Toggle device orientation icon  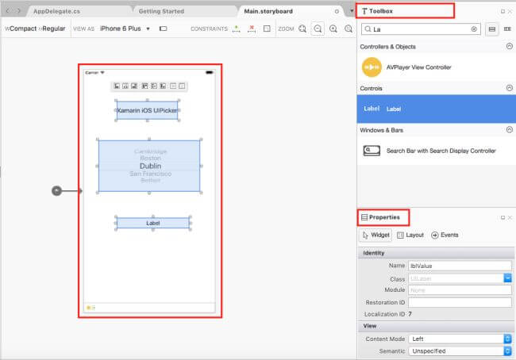click(163, 29)
